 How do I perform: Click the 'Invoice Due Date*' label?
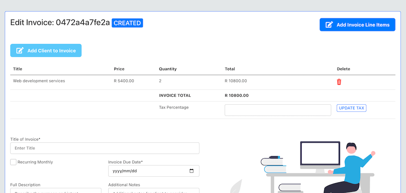tap(125, 162)
